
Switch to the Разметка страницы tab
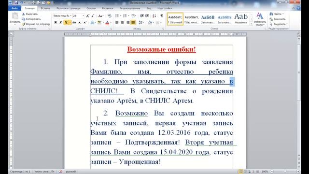69,8
